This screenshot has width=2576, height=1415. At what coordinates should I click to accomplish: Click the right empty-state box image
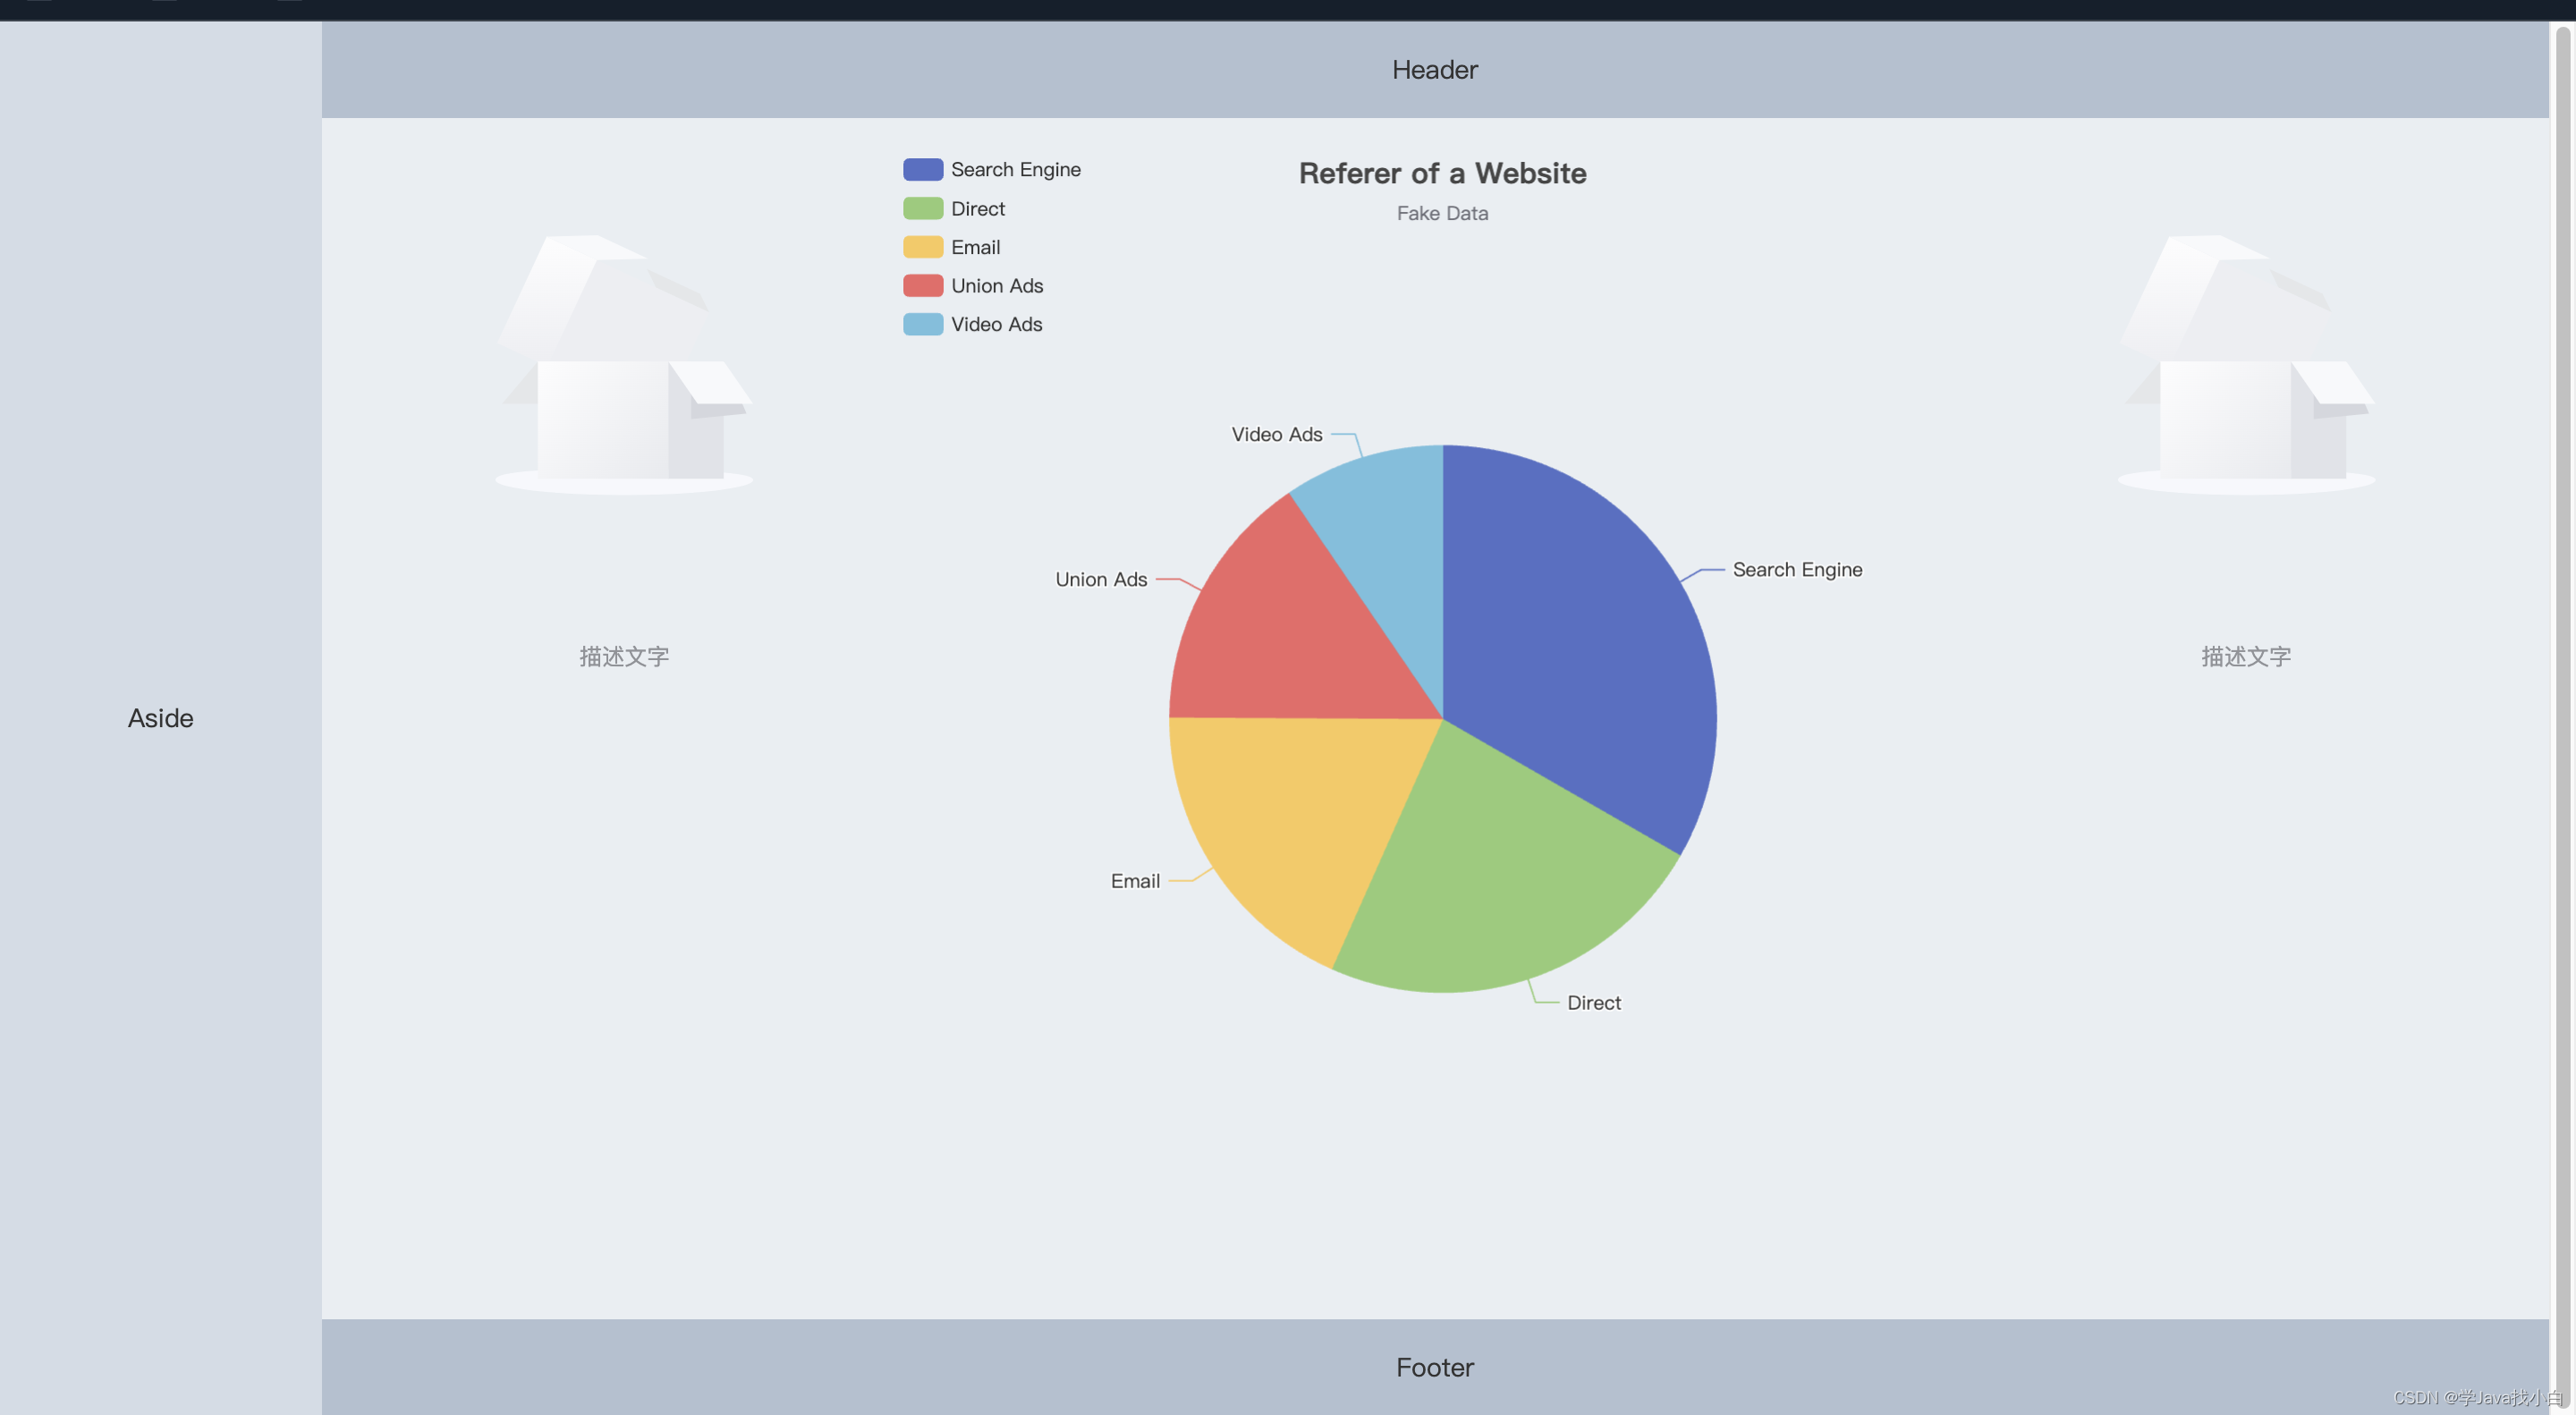[x=2246, y=365]
